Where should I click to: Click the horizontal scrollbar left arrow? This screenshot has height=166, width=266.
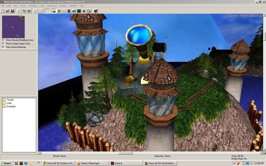40,153
